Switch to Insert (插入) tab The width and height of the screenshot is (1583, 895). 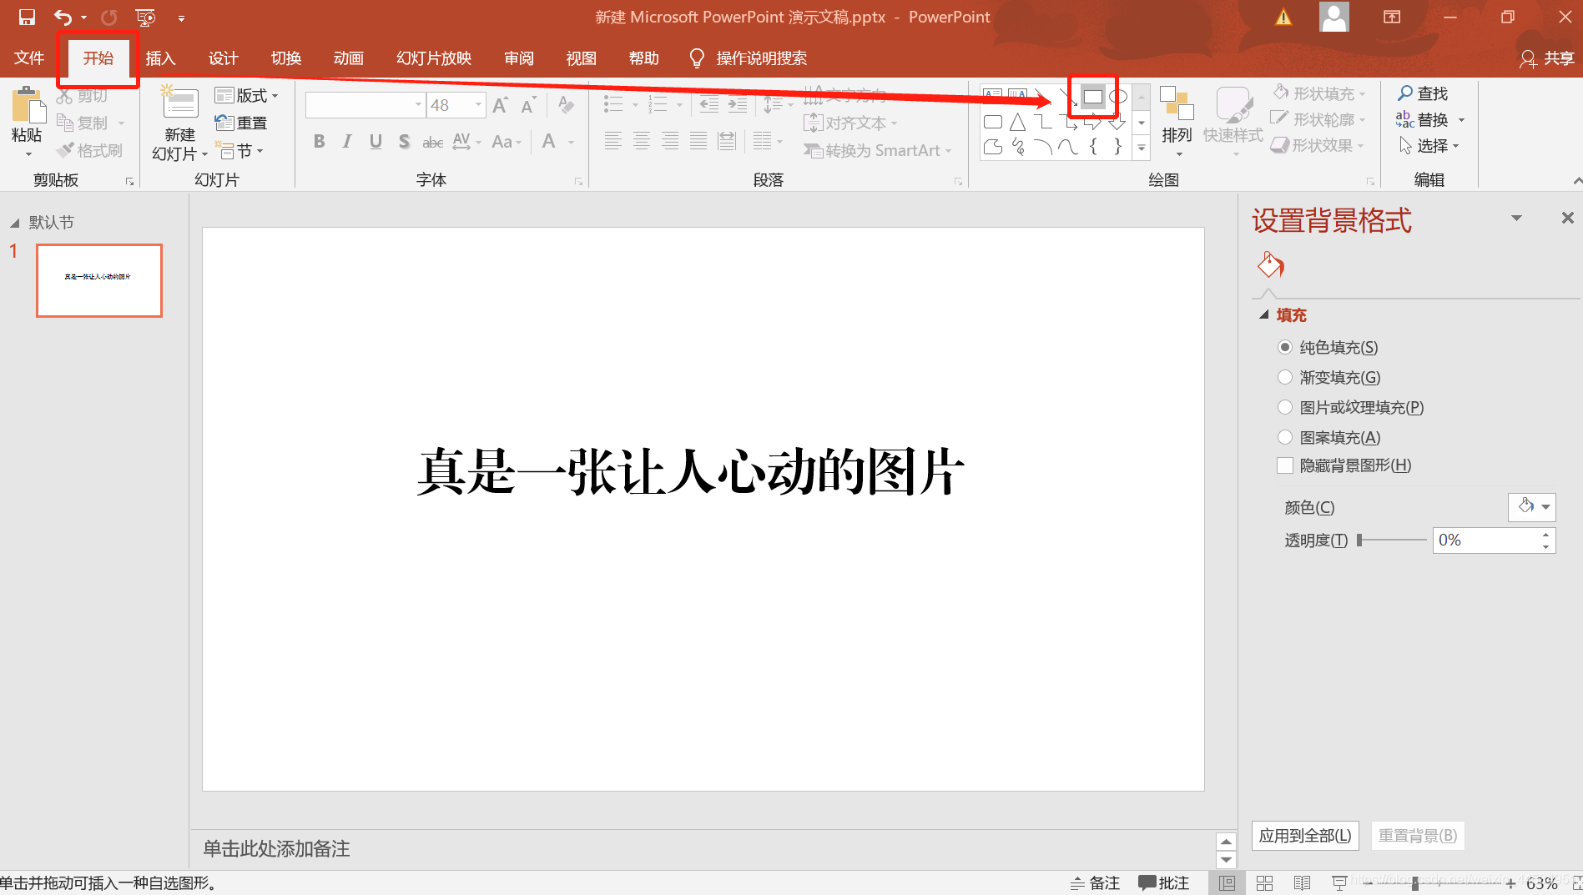point(160,58)
